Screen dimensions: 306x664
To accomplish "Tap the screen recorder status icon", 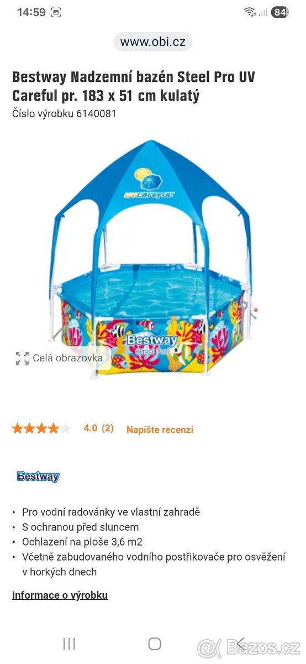I will (x=56, y=12).
